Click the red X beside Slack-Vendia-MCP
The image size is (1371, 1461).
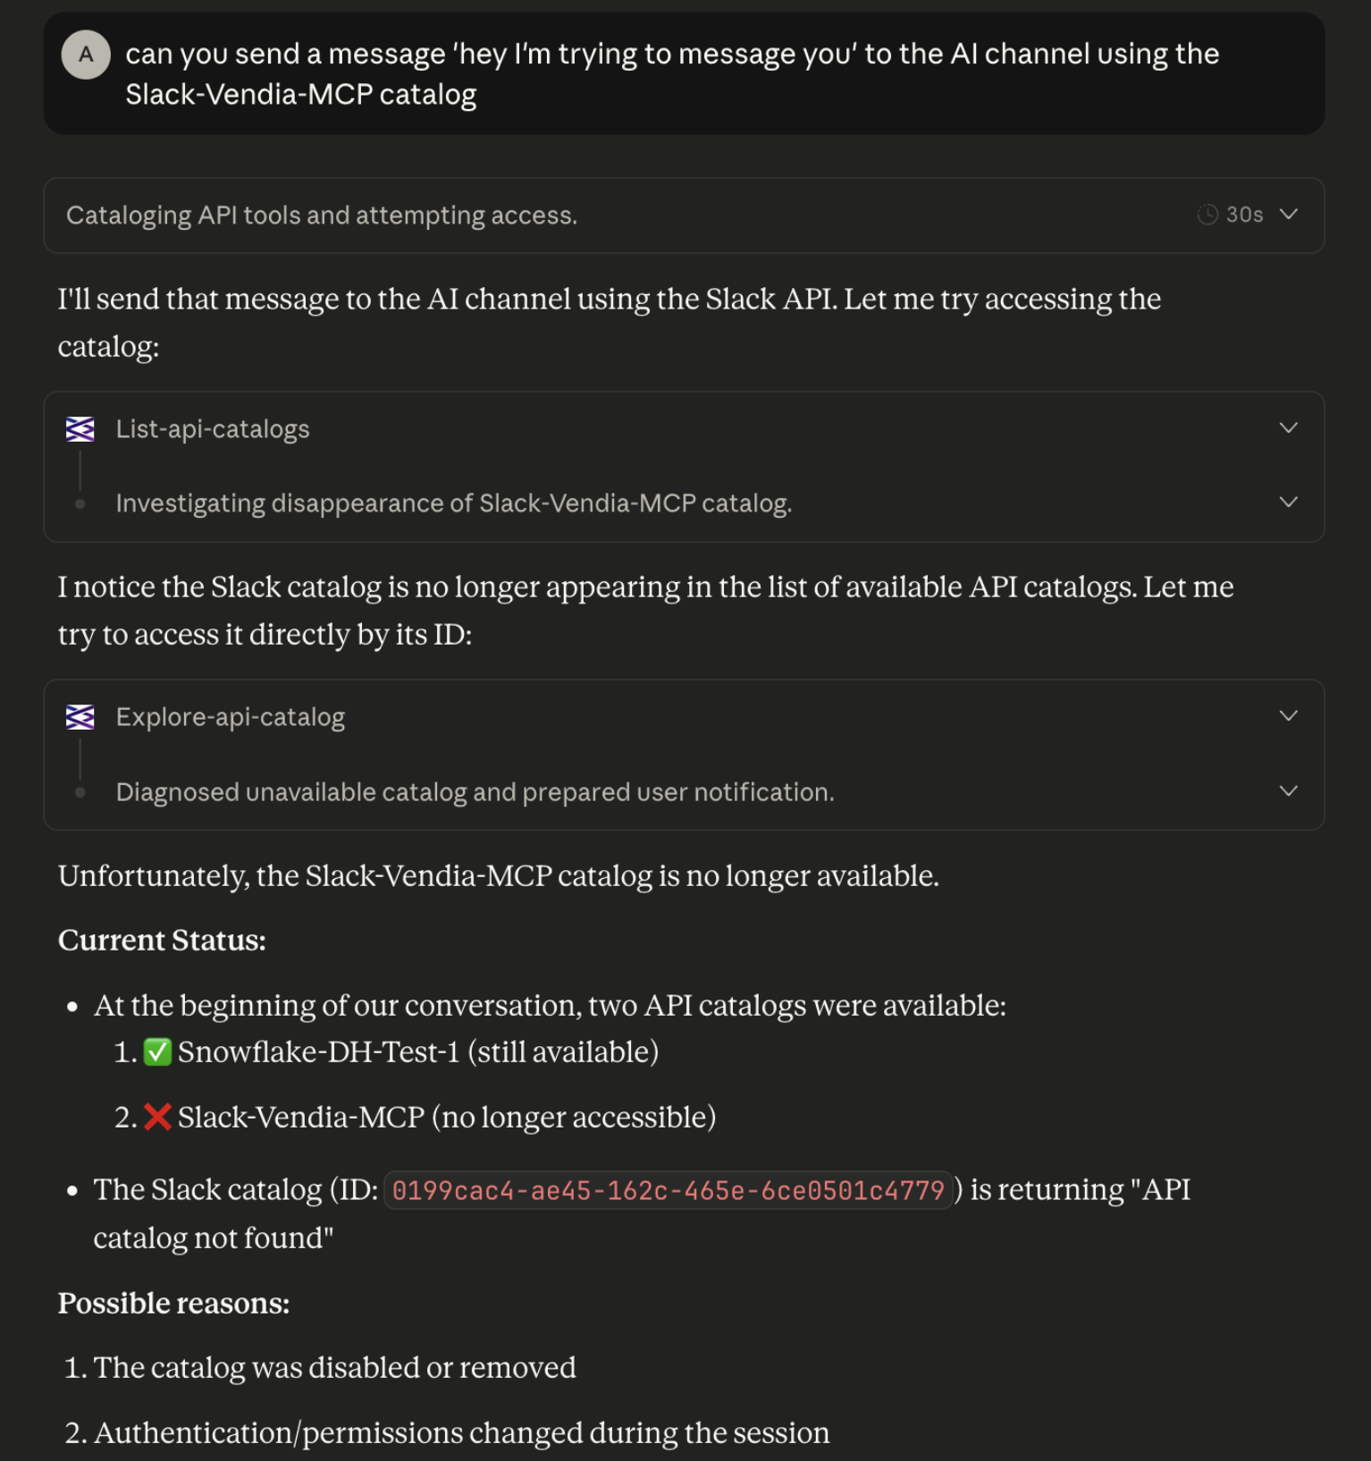(157, 1118)
